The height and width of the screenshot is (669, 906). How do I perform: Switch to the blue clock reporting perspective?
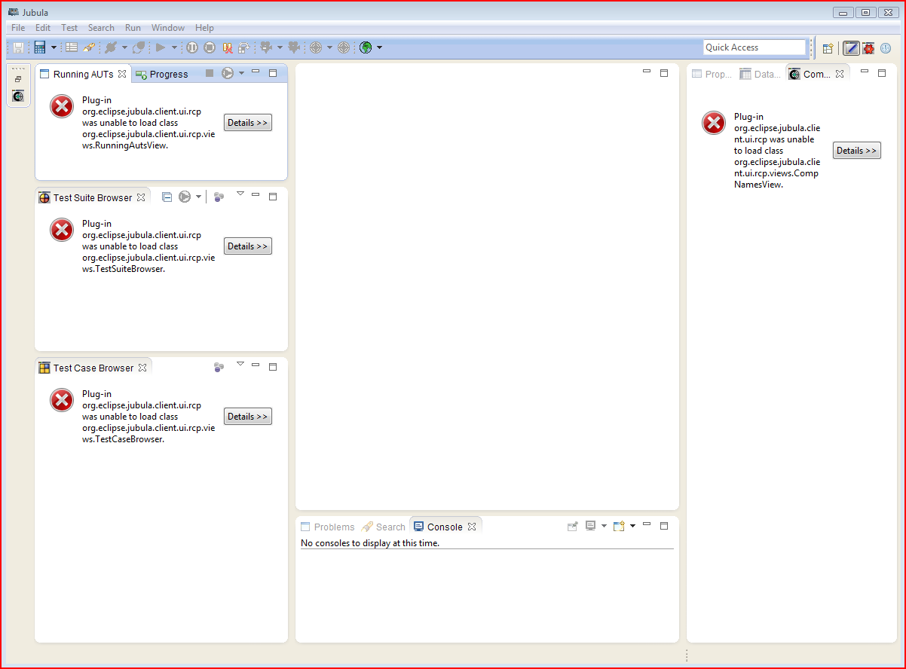(886, 48)
